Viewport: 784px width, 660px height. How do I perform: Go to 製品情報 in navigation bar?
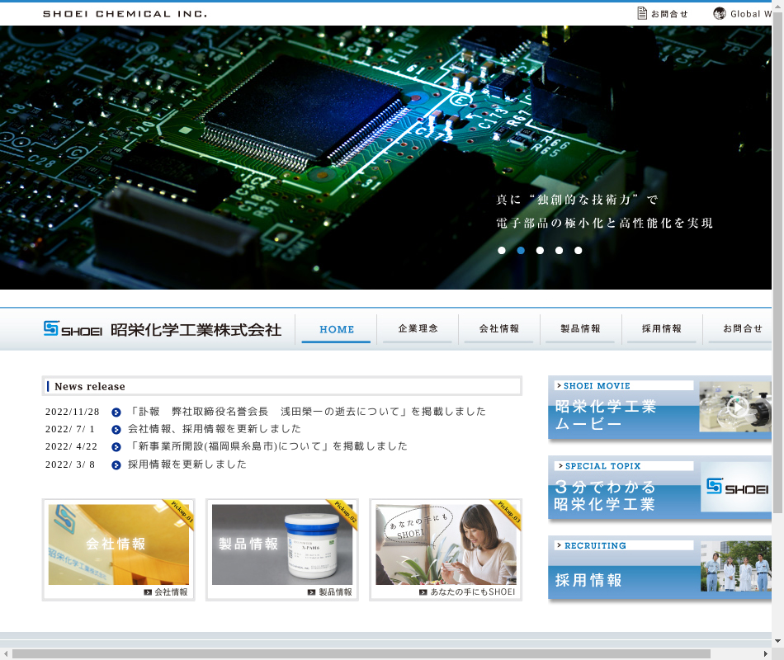(x=580, y=328)
